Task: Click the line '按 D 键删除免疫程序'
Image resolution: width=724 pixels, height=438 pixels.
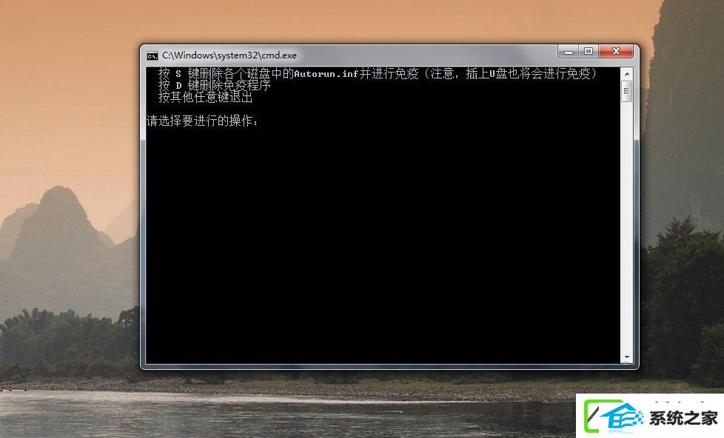Action: pos(214,85)
